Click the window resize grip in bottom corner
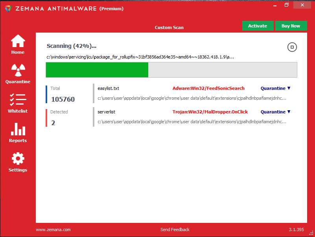This screenshot has width=315, height=237. (x=311, y=233)
